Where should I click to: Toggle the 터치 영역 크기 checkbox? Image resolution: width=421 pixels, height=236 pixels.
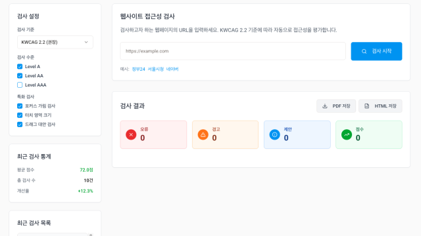(x=20, y=115)
